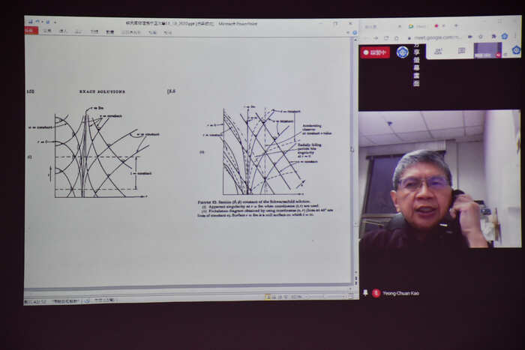This screenshot has height=350, width=525.
Task: Select Normal view in the PowerPoint status bar
Action: 268,297
